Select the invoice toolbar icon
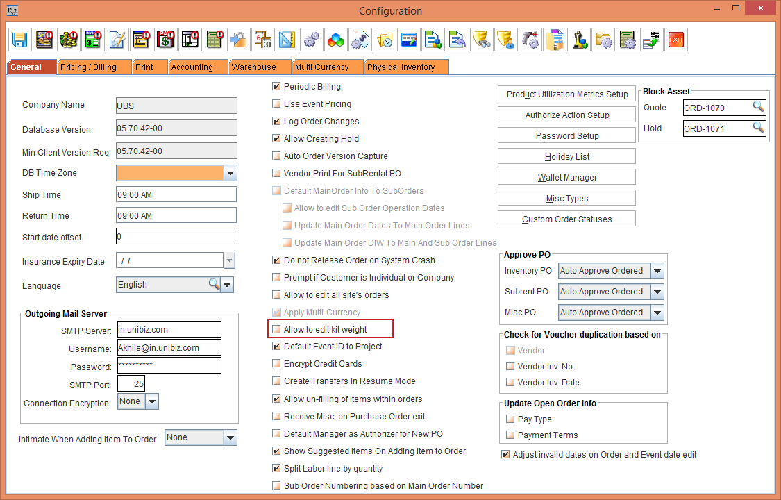The image size is (781, 500). 92,40
